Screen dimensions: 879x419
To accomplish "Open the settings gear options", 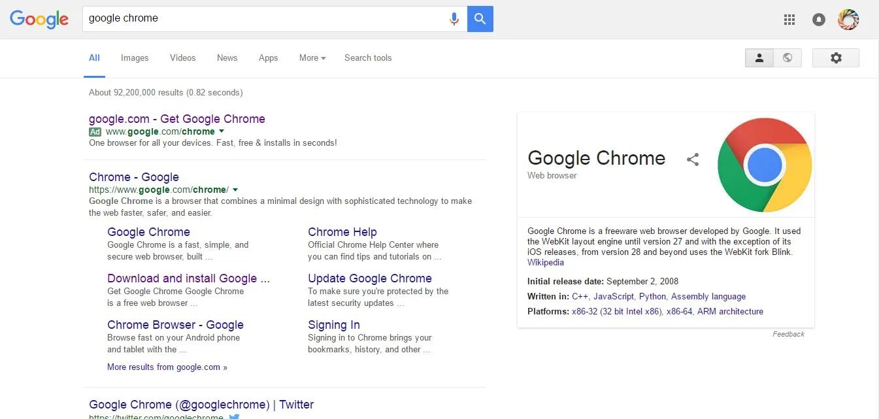I will [835, 58].
